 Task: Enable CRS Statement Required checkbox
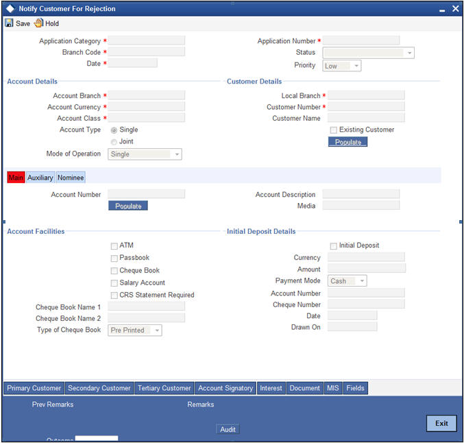(114, 296)
